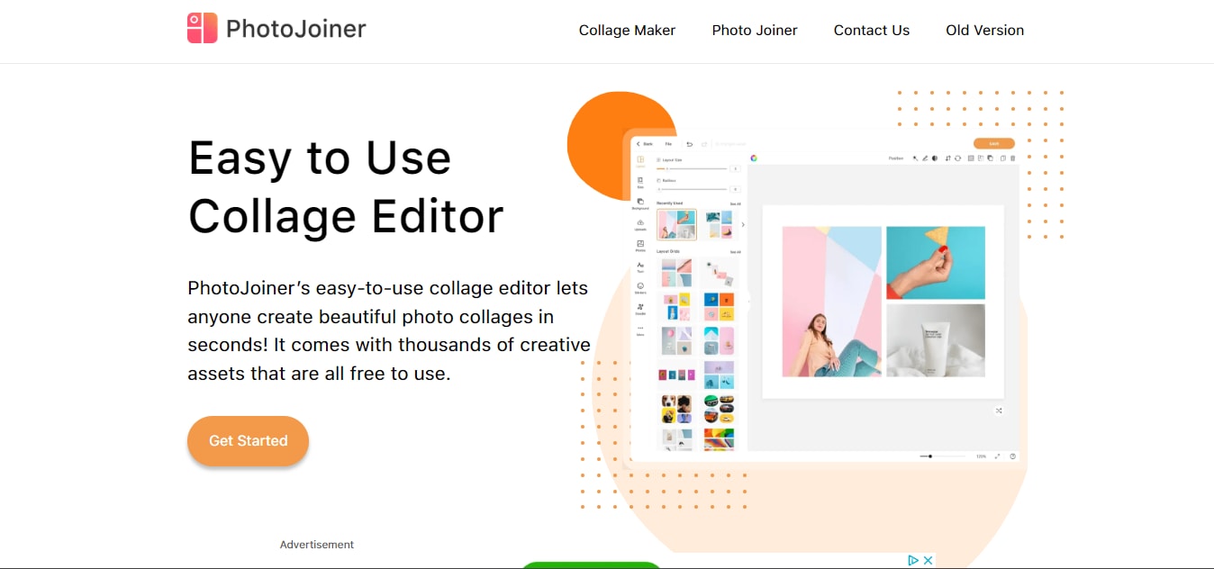Click the paragraph beginning "PhotoJoiner's easy-to-use"
Screen dimensions: 1214x569
pos(389,330)
